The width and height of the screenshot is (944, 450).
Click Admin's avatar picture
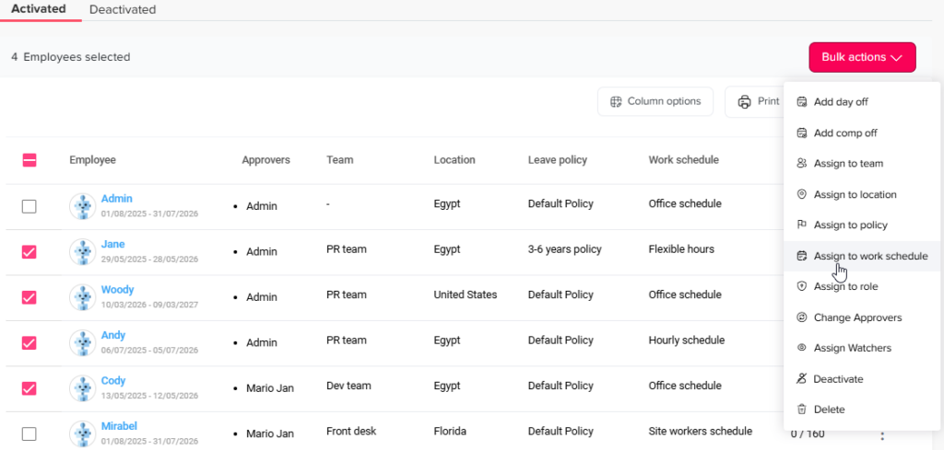(82, 206)
